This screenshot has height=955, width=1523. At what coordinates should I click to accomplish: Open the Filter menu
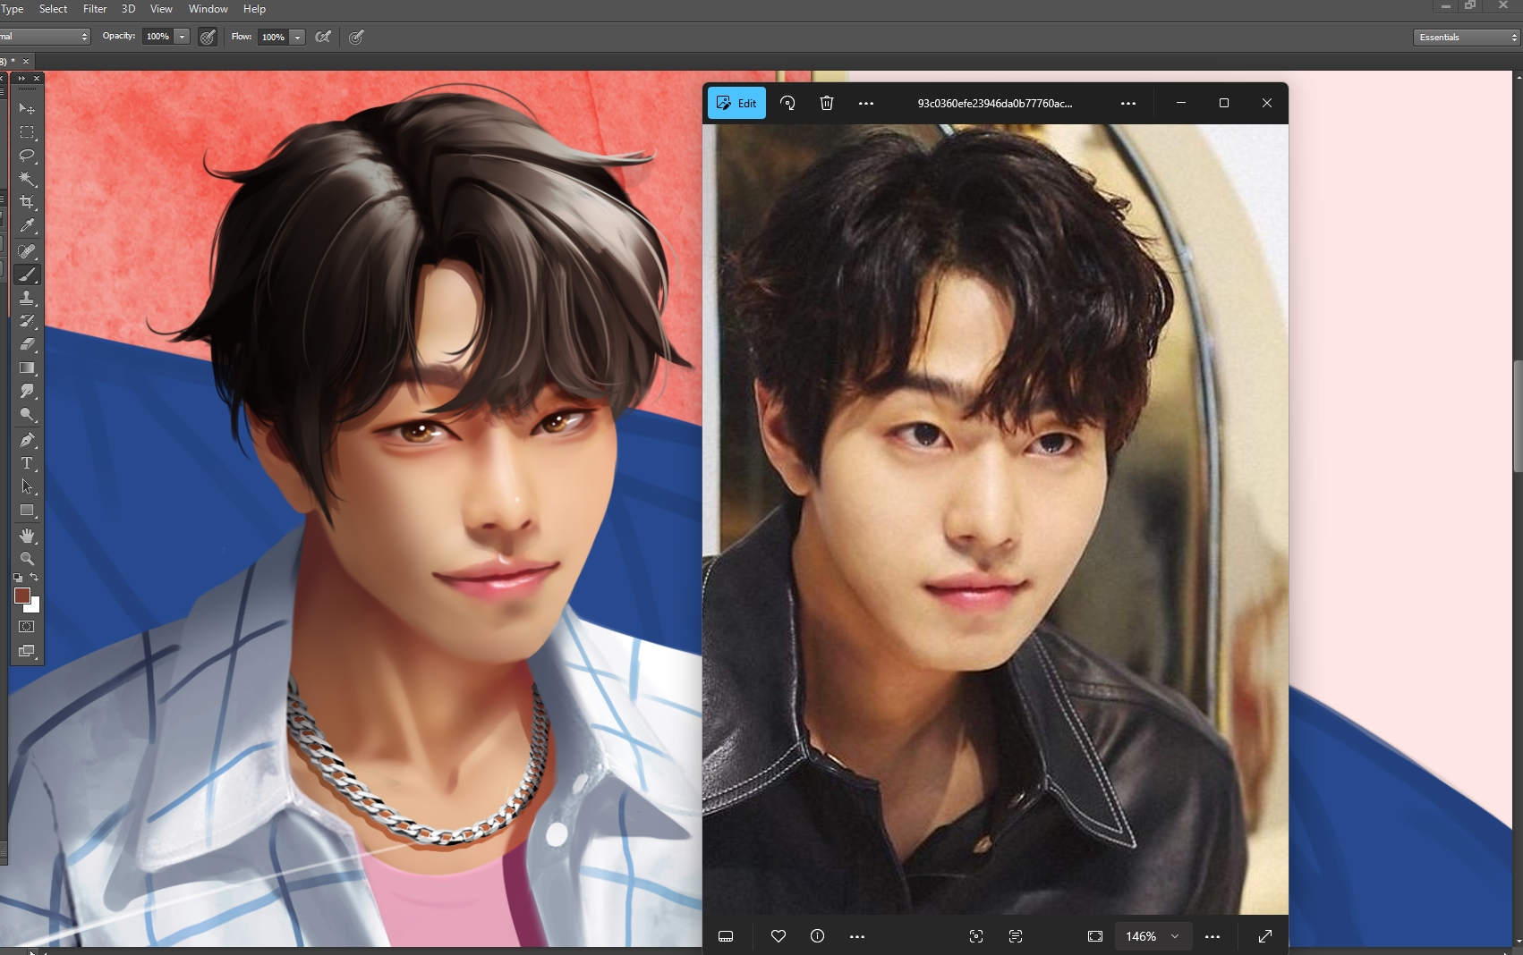pyautogui.click(x=95, y=9)
